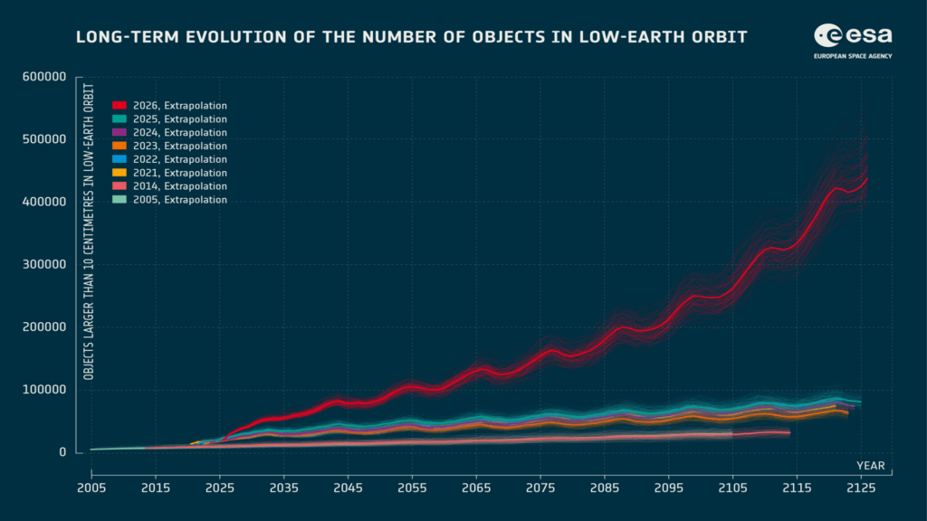Click the 500000 y-axis value
Screen dimensions: 927x521
tap(44, 139)
